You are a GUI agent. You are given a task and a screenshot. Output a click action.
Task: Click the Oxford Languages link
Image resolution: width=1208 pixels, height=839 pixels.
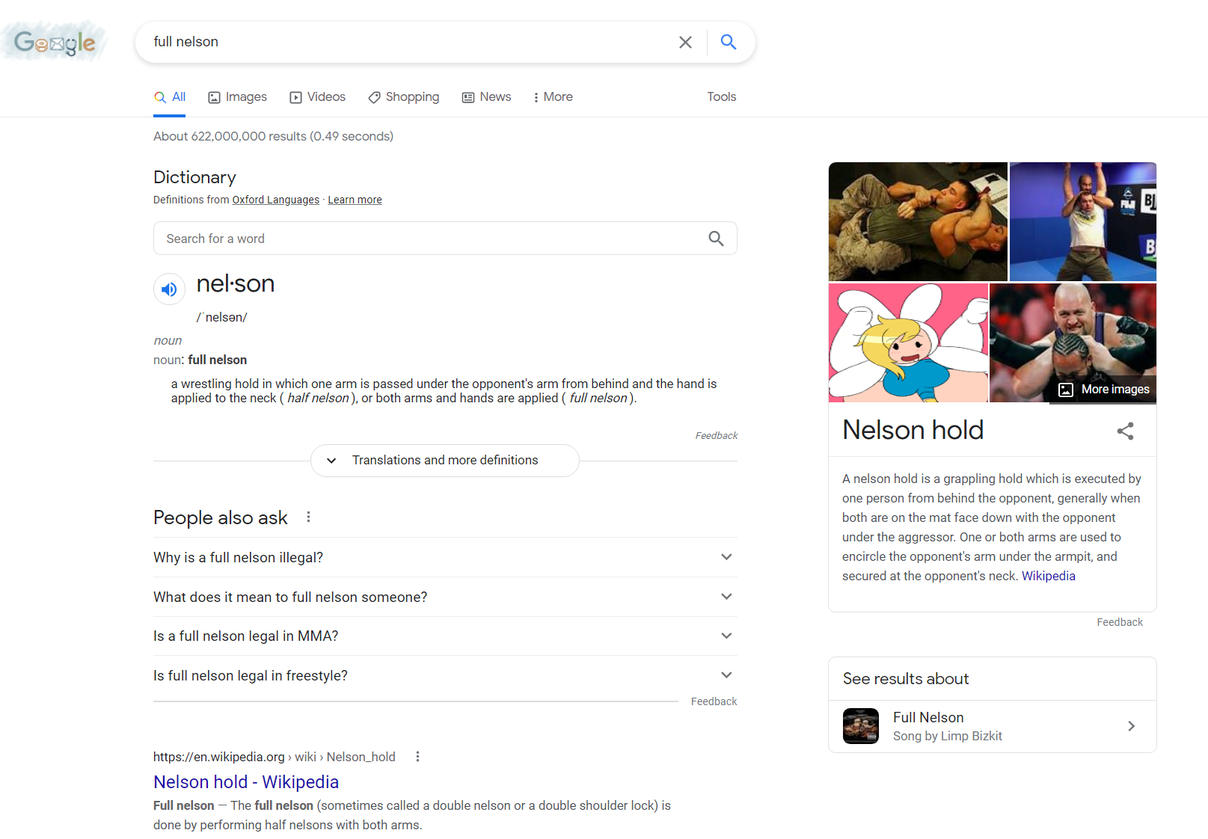pos(275,199)
